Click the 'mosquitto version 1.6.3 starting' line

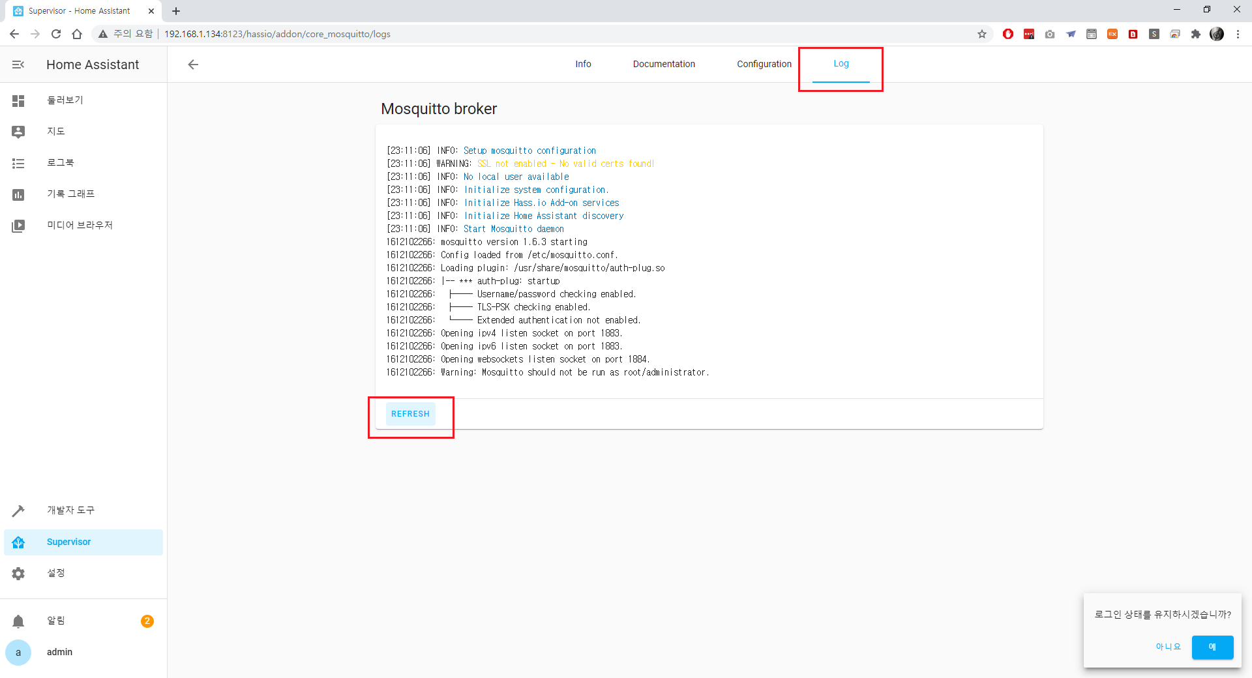487,242
